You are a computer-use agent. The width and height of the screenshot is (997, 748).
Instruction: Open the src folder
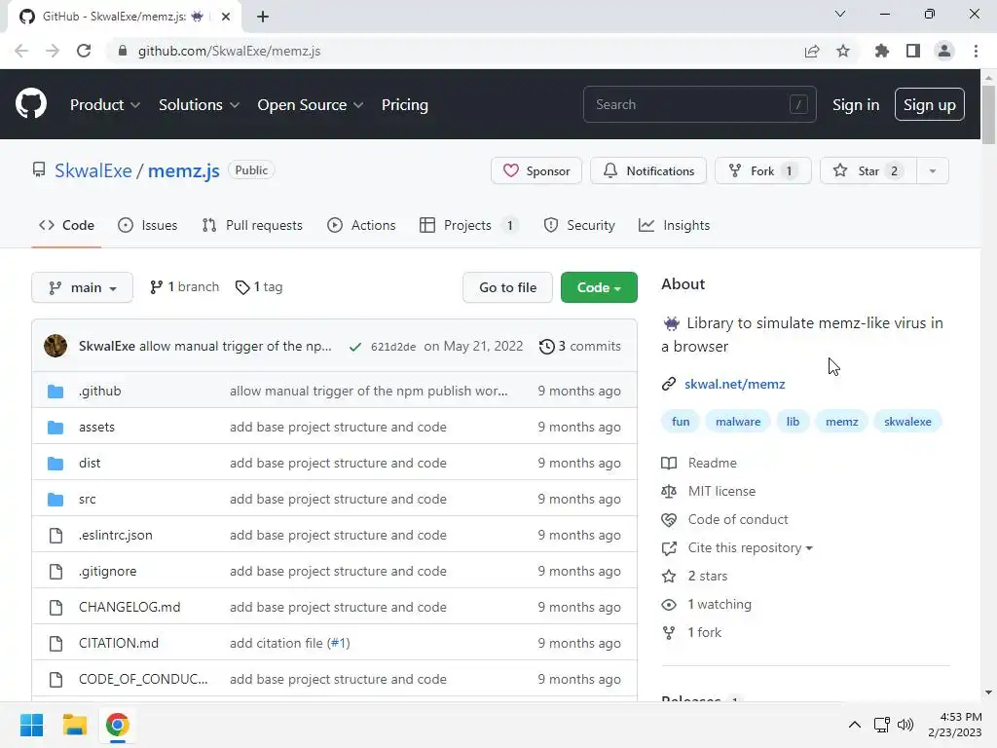[x=87, y=500]
